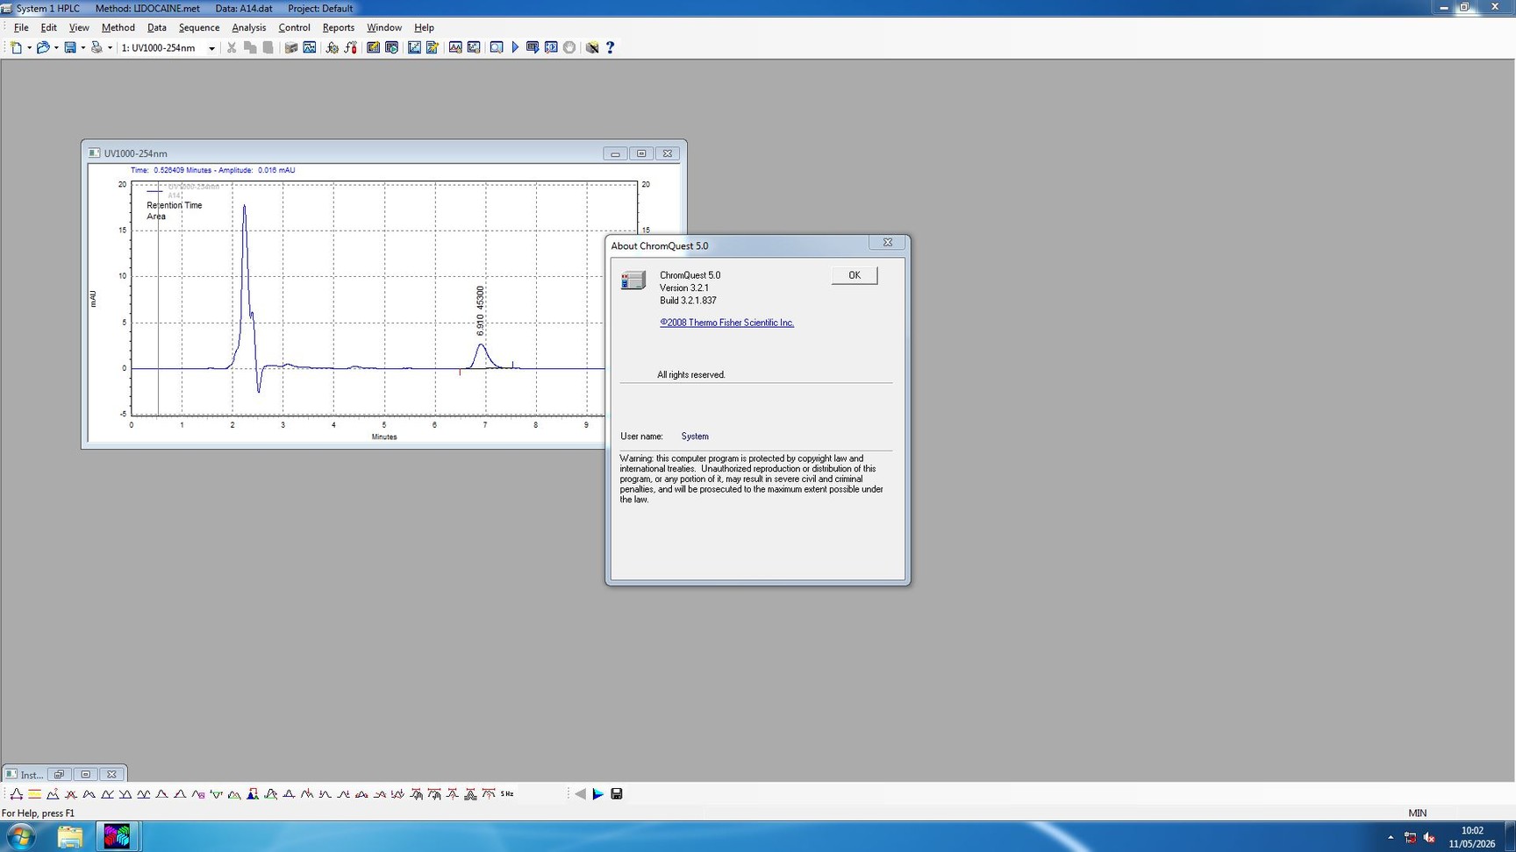Click the Version 3.2.1 text

684,288
